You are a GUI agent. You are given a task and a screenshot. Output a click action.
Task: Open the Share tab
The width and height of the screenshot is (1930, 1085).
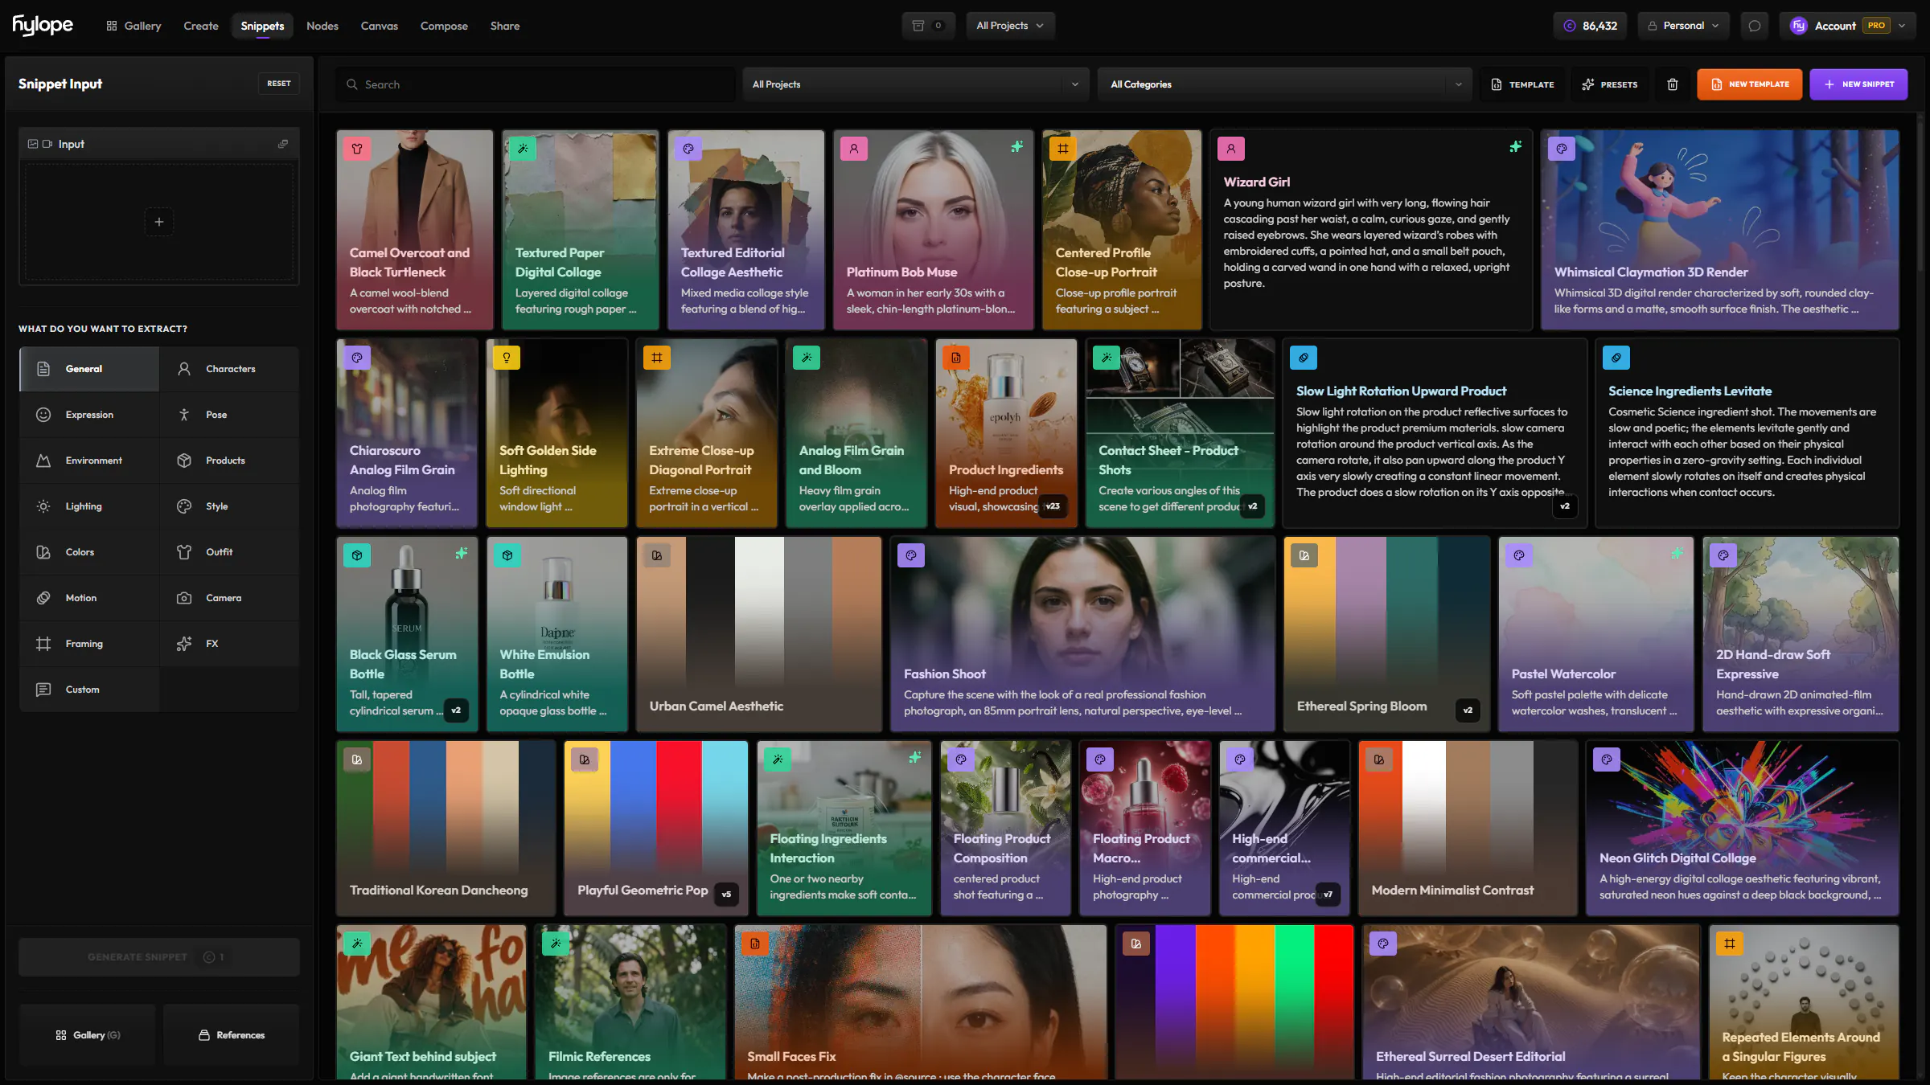tap(505, 26)
